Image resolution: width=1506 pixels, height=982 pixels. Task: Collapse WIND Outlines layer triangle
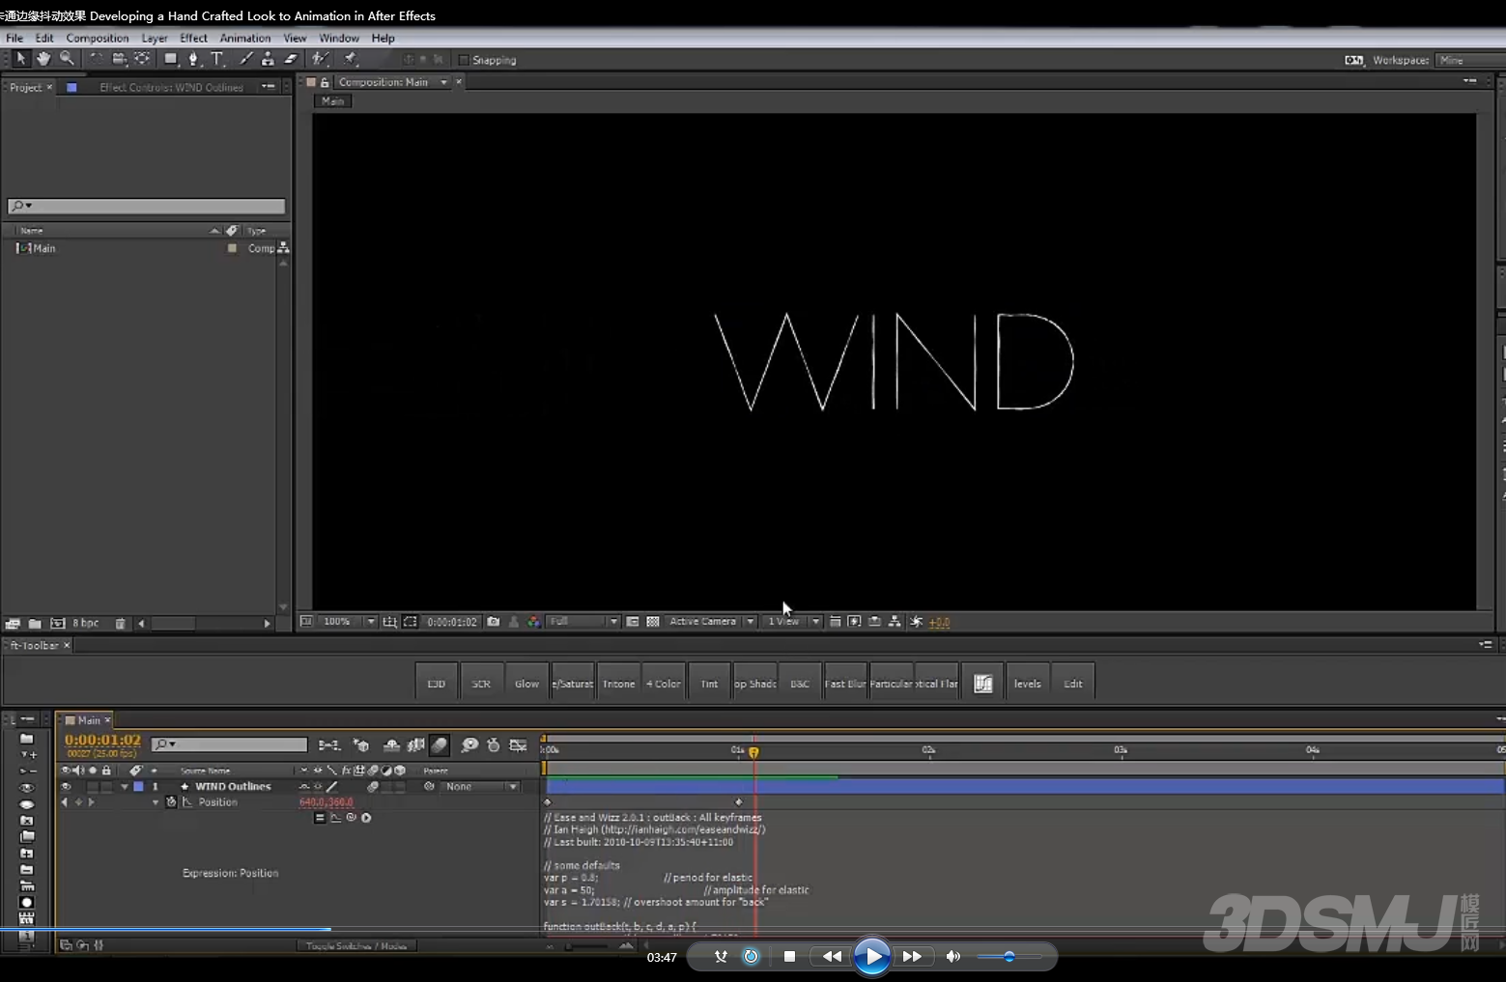[x=125, y=787]
